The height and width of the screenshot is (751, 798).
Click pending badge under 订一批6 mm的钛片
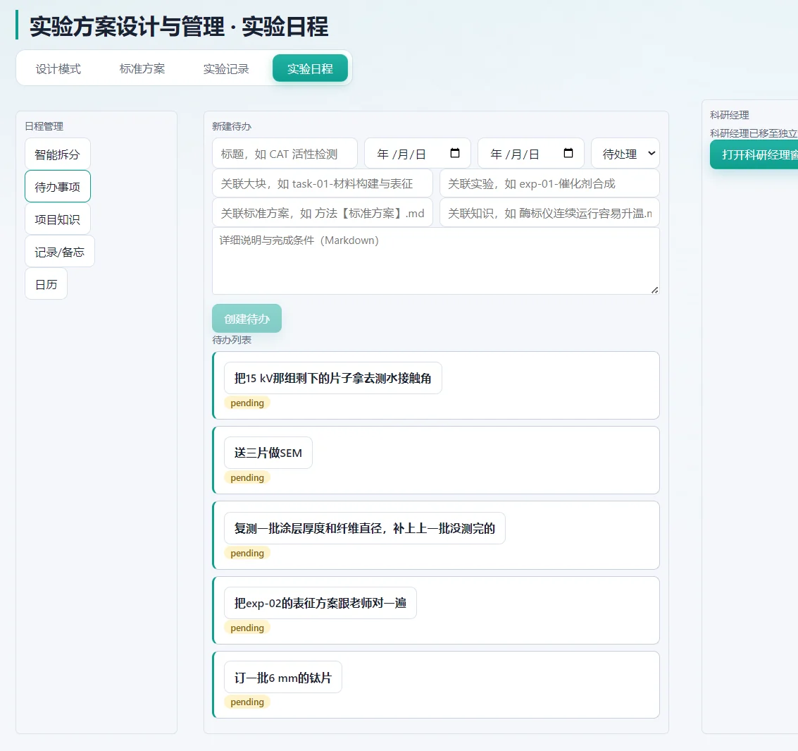[x=247, y=702]
